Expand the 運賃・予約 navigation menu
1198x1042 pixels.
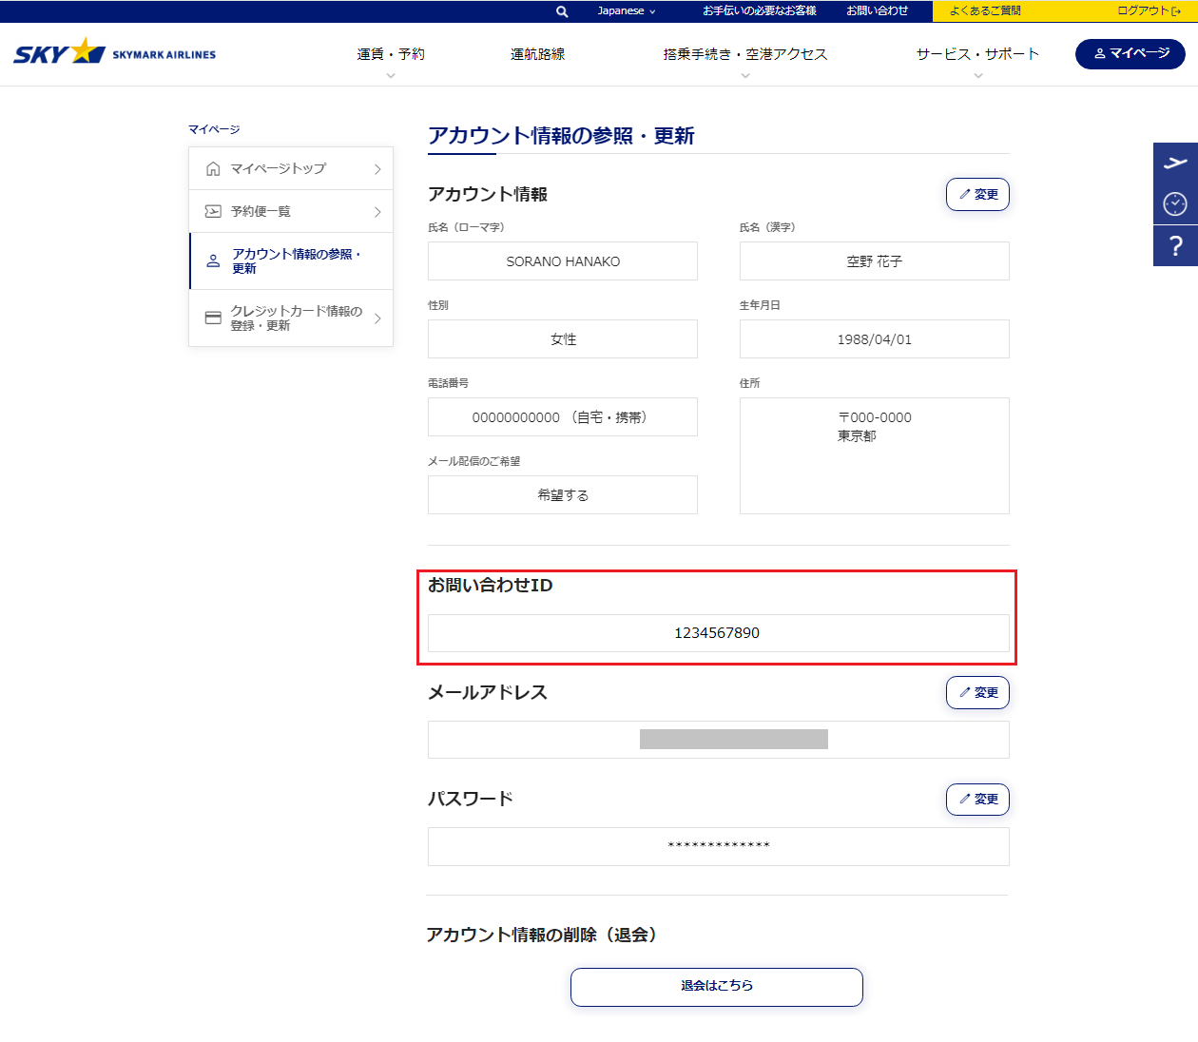391,55
